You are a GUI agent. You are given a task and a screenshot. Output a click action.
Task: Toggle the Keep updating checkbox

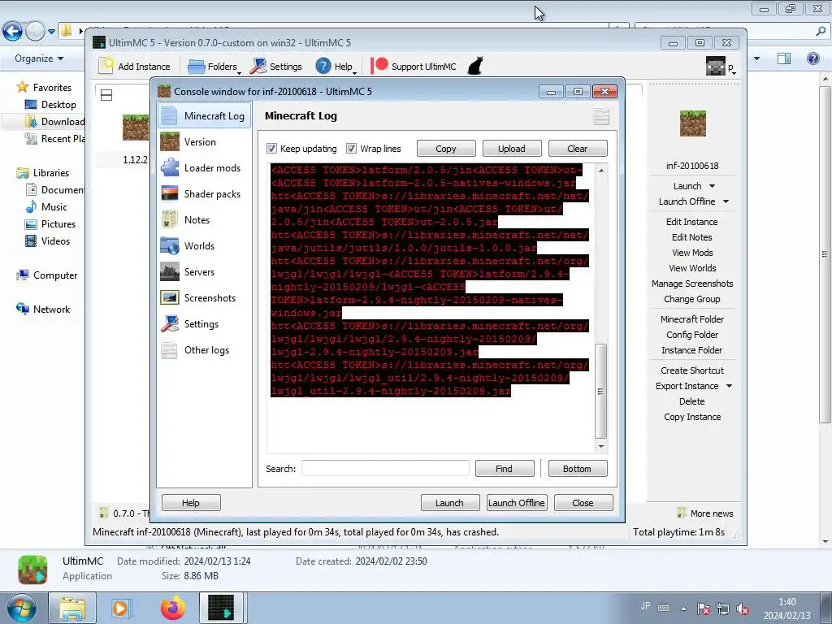coord(271,149)
